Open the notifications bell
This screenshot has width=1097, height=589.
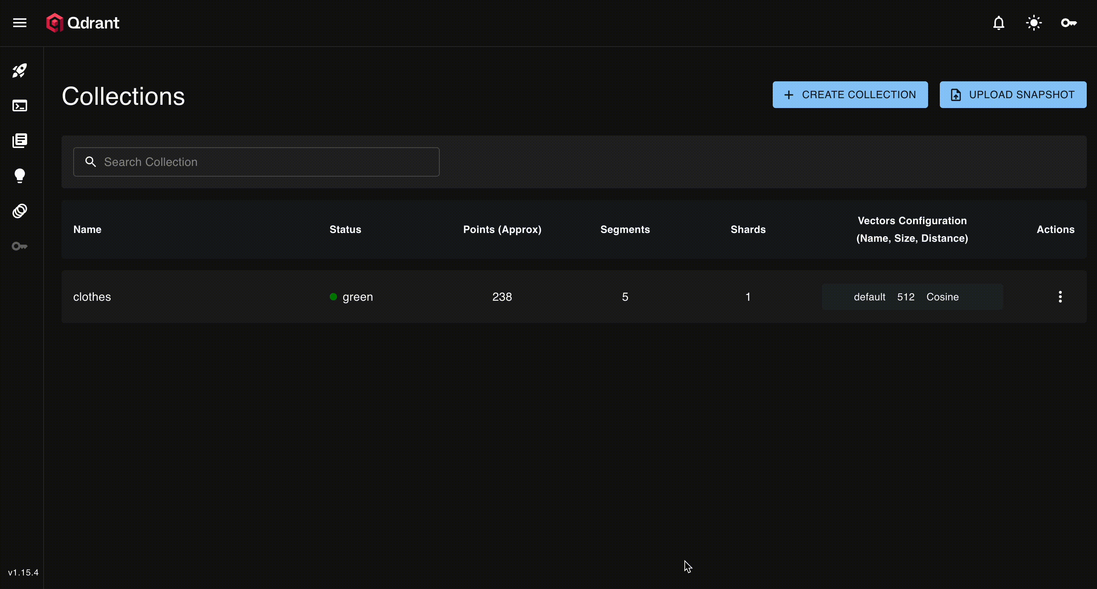(999, 23)
